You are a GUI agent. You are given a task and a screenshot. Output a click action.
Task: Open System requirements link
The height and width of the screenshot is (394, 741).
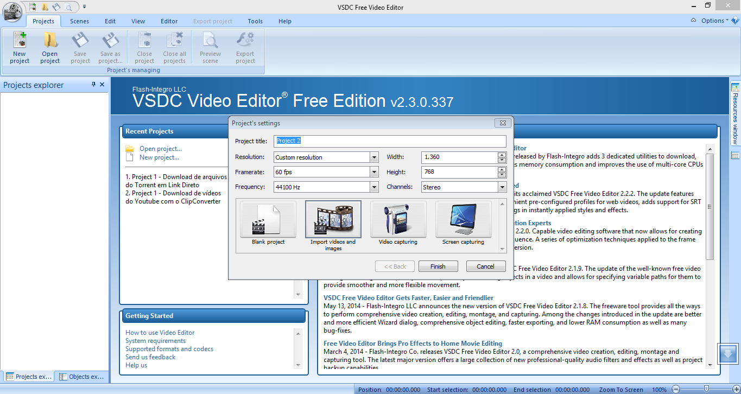tap(155, 341)
